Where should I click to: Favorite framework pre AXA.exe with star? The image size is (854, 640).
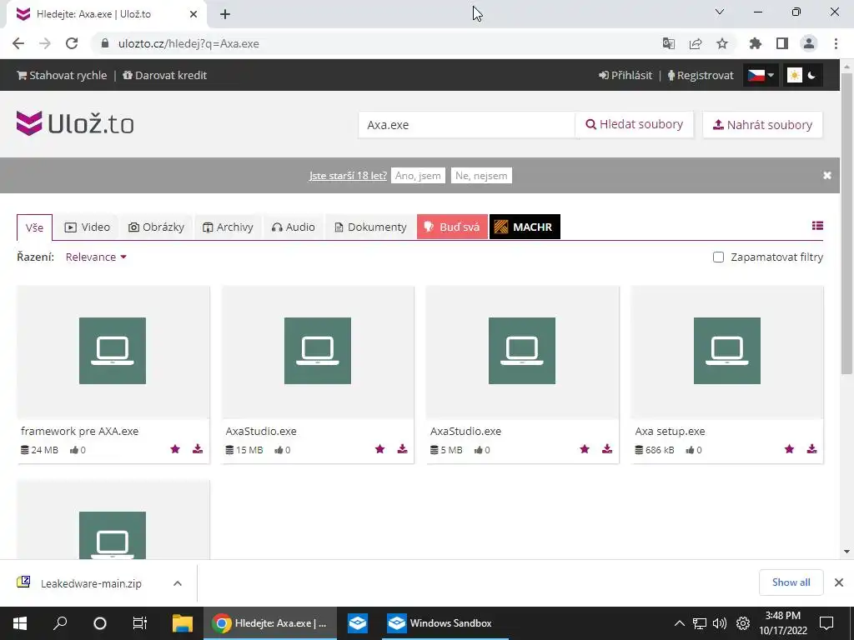click(x=175, y=449)
